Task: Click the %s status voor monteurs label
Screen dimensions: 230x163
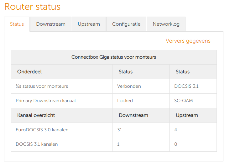Action: click(x=42, y=86)
